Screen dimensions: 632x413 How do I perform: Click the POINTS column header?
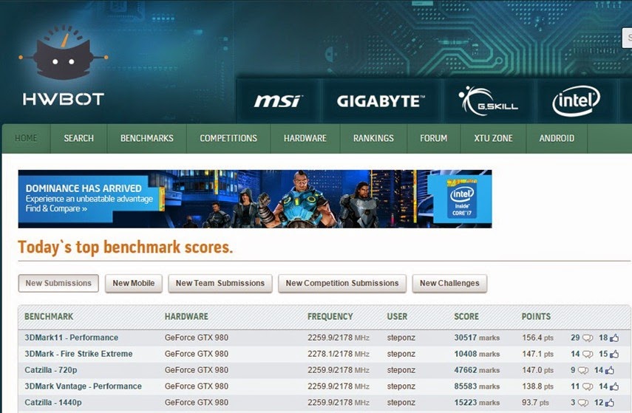tap(536, 317)
